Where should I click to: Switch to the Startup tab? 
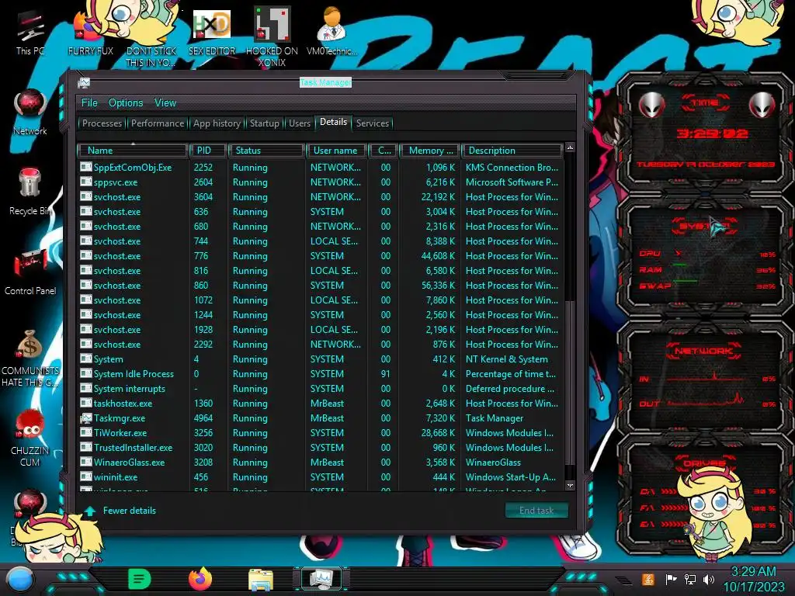[x=264, y=123]
